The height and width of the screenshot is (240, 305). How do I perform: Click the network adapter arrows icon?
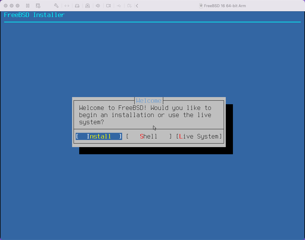pyautogui.click(x=67, y=6)
